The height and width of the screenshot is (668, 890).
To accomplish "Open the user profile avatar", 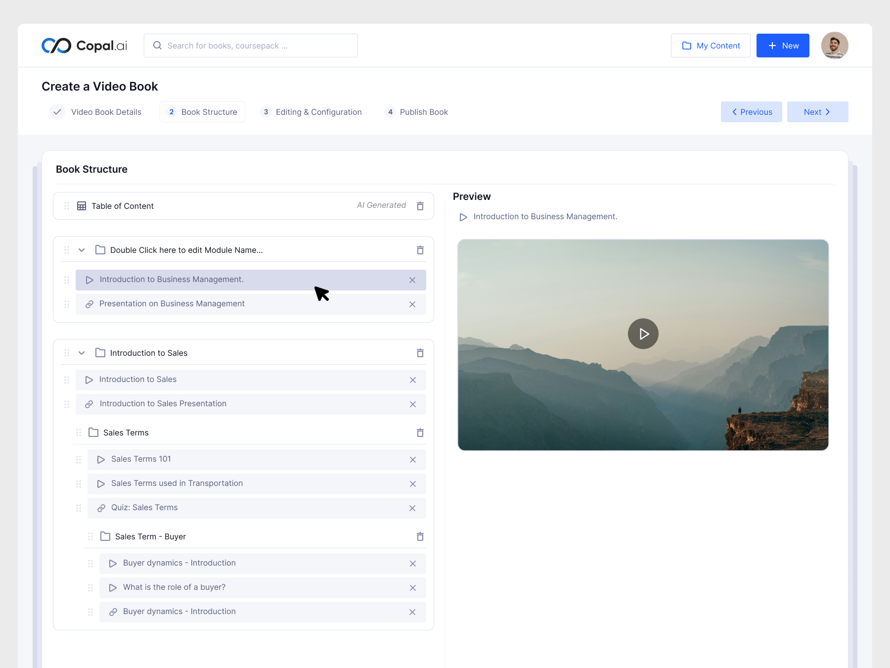I will [x=834, y=46].
